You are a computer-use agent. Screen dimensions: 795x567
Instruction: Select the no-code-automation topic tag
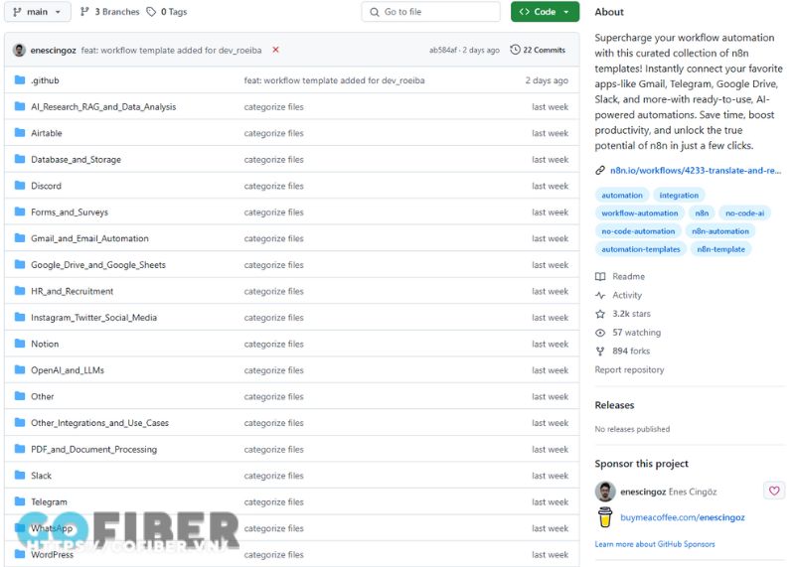[x=638, y=231]
